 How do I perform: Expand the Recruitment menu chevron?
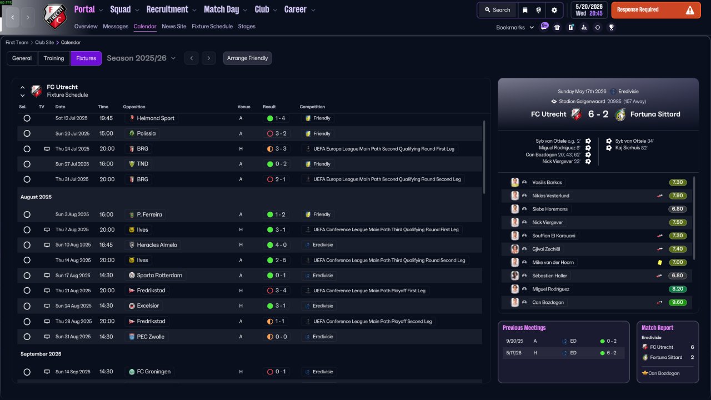pyautogui.click(x=194, y=10)
